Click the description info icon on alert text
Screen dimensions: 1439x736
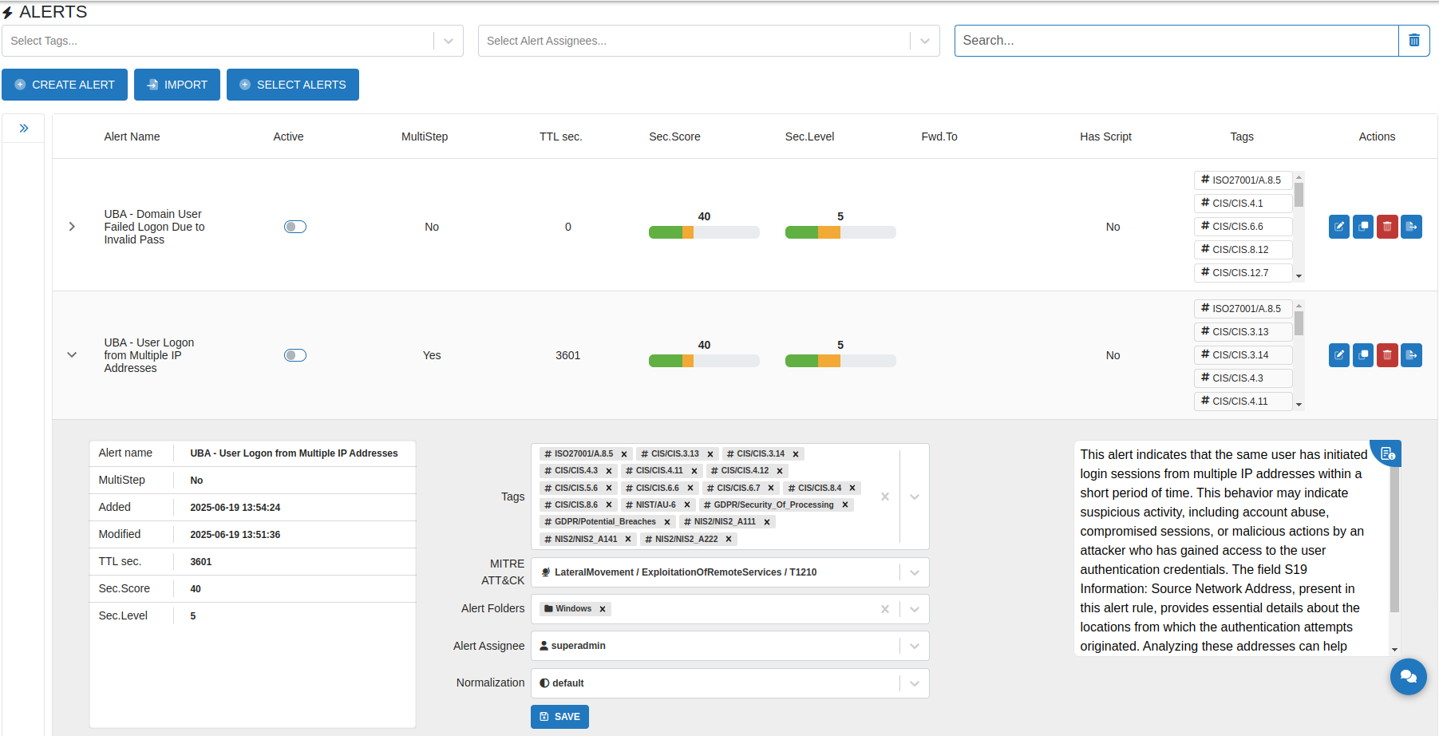click(1388, 453)
